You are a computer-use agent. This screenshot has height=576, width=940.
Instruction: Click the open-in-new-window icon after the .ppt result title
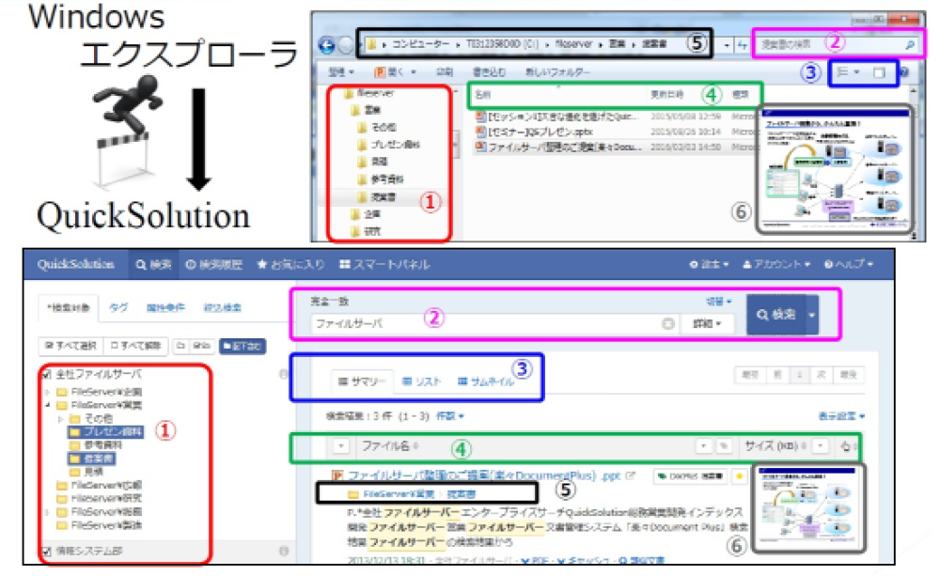630,475
